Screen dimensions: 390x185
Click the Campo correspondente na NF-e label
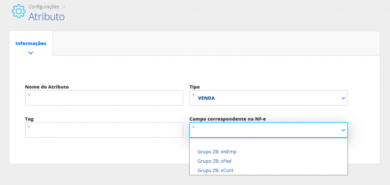coord(227,119)
